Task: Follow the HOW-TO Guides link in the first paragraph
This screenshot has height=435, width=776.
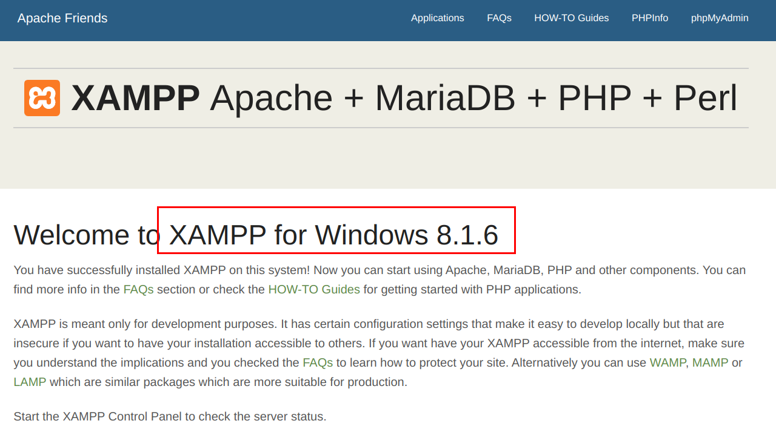Action: click(x=314, y=289)
